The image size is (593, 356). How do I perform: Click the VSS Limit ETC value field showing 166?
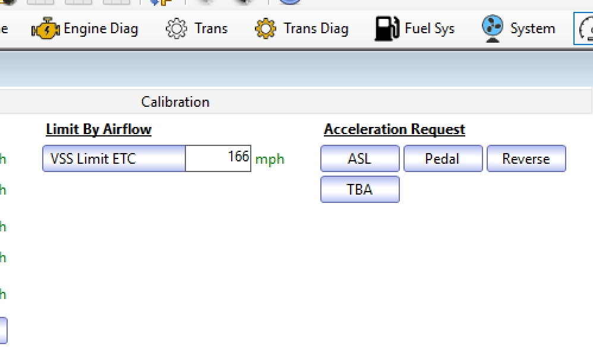coord(218,158)
